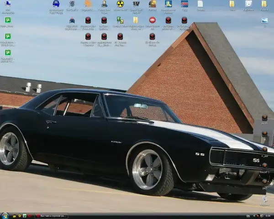
Task: Open the police car shortcut icon
Action: [x=72, y=21]
